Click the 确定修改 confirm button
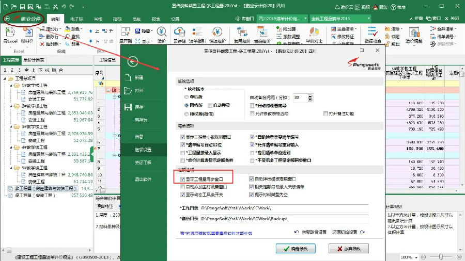Screen dimensions: 465x261 [x=296, y=248]
